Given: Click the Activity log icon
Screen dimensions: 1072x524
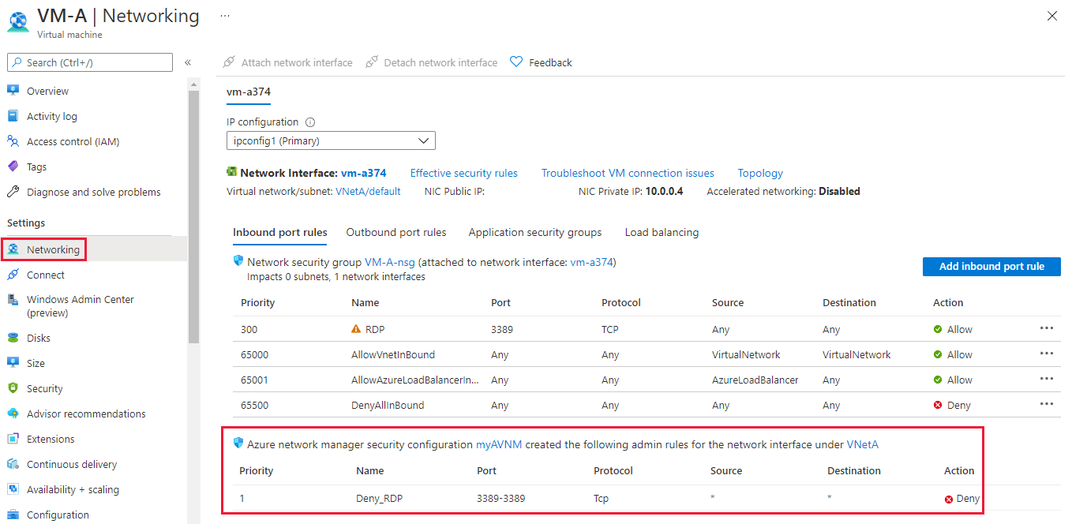Looking at the screenshot, I should [x=13, y=116].
